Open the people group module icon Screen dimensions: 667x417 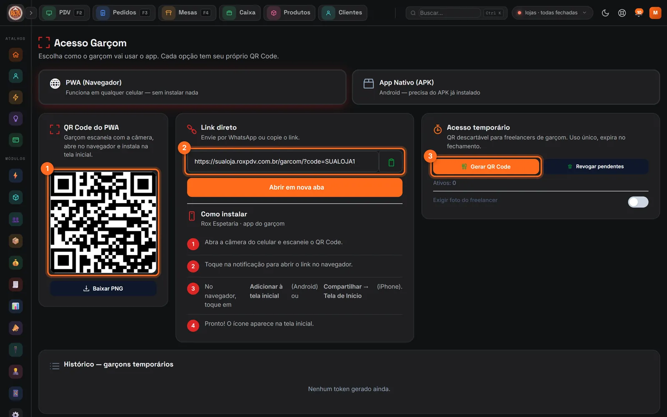(15, 219)
